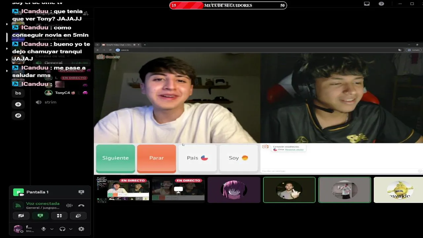Viewport: 423px width, 238px height.
Task: Click the Ome.tv logo in video
Action: pos(108,57)
